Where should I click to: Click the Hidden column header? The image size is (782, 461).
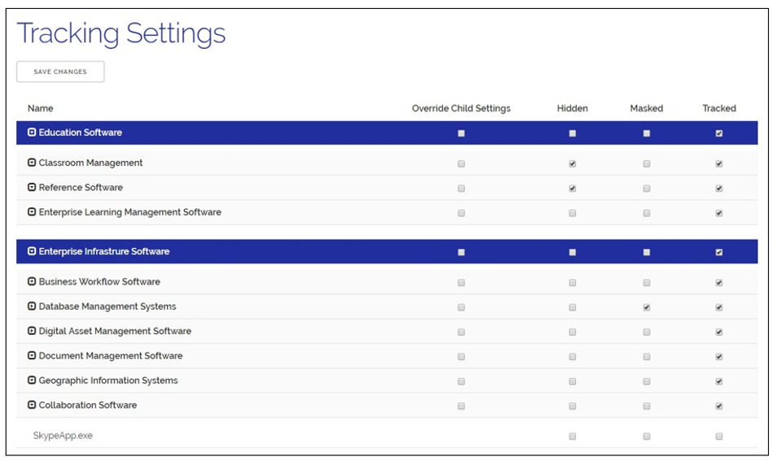coord(573,108)
